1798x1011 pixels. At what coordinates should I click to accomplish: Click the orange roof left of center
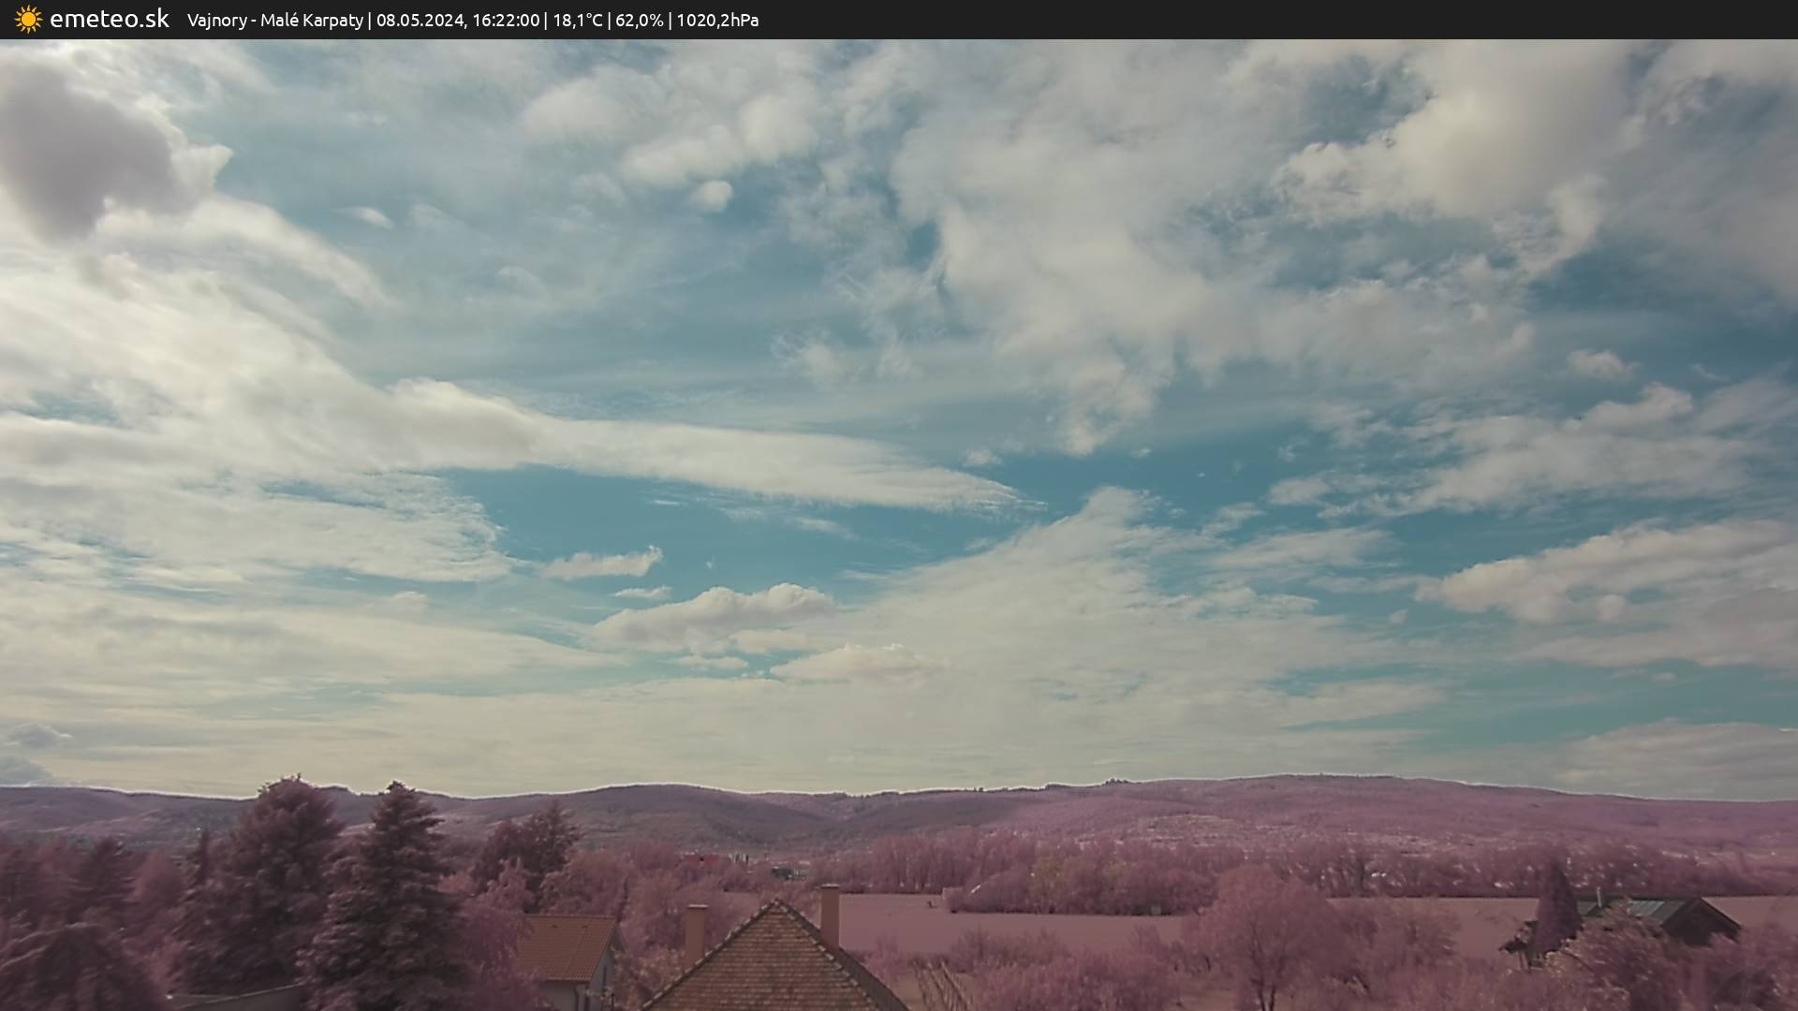[565, 945]
